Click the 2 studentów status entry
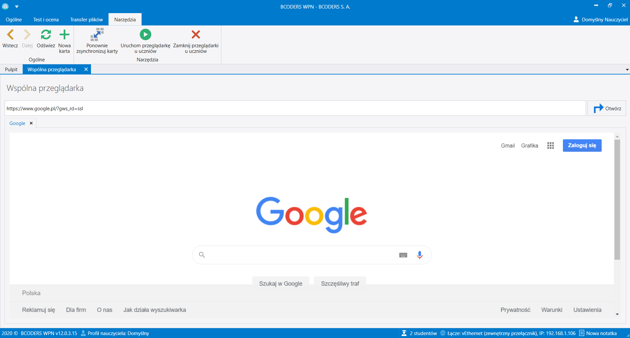 point(419,333)
